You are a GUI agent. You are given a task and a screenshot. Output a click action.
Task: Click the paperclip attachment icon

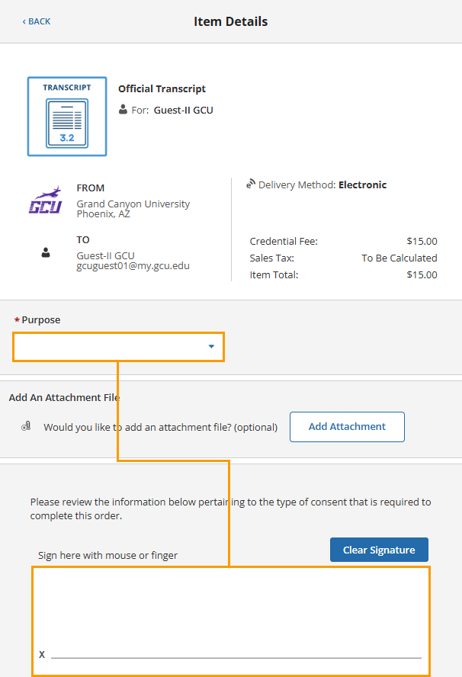26,427
